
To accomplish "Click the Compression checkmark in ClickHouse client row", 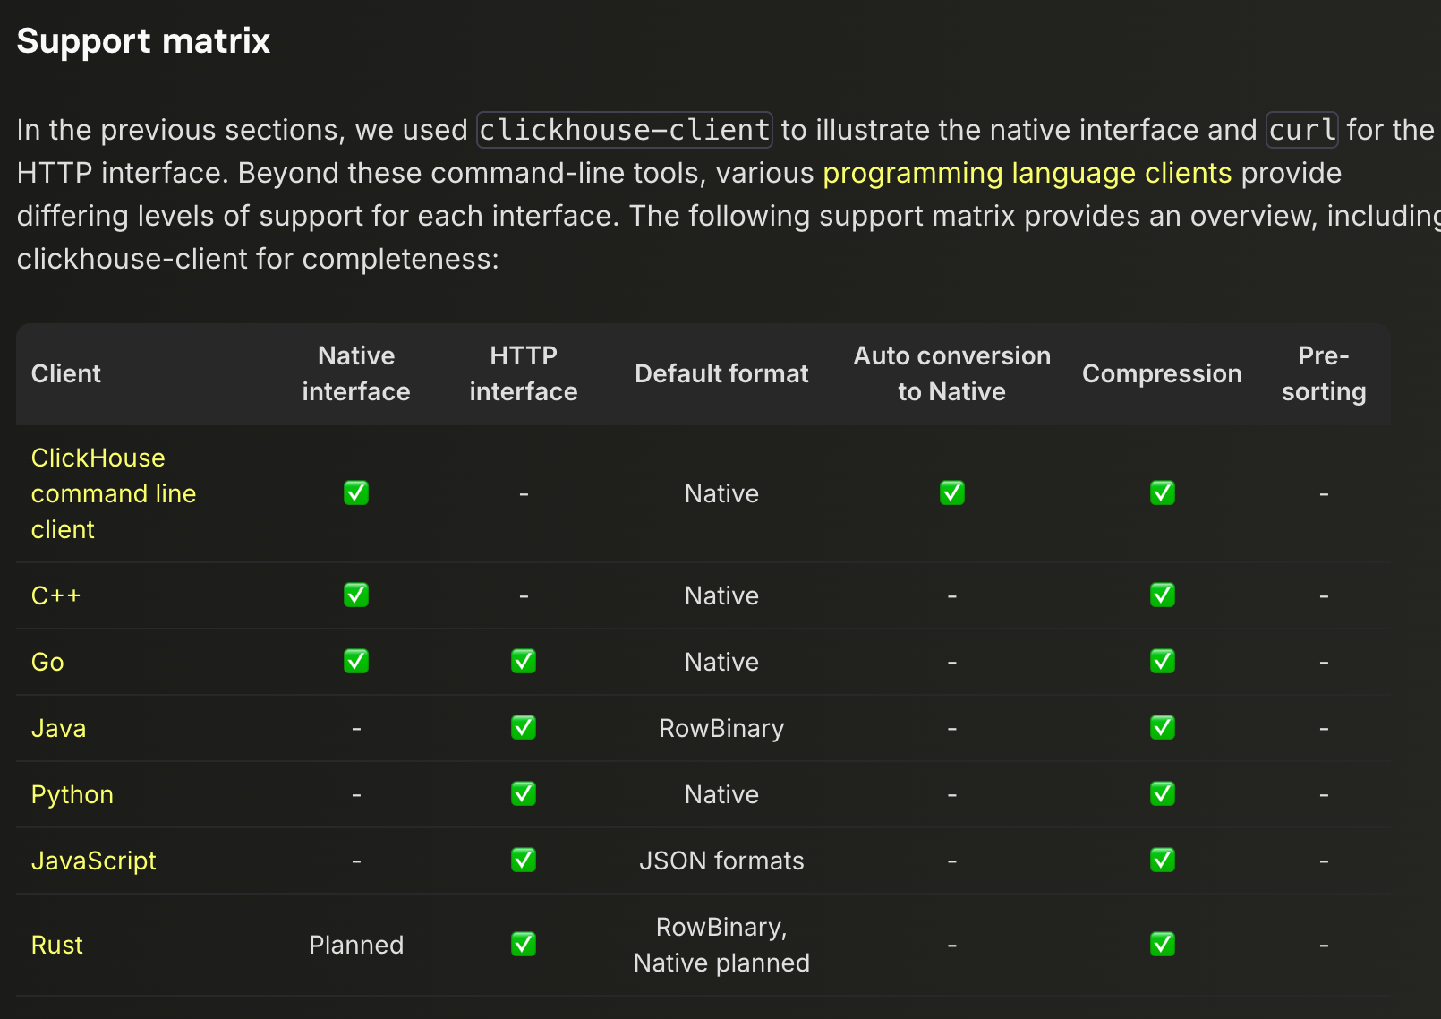I will pyautogui.click(x=1163, y=492).
